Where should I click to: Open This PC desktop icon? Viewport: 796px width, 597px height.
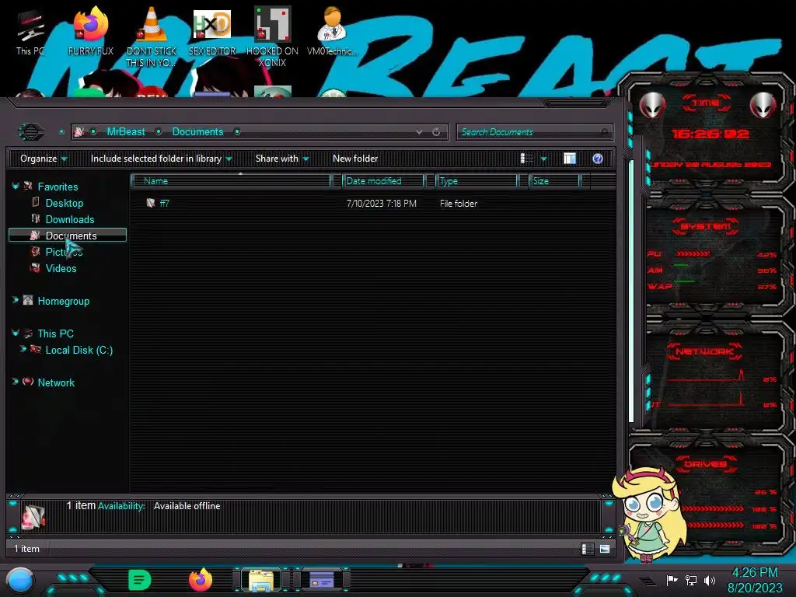pos(30,33)
